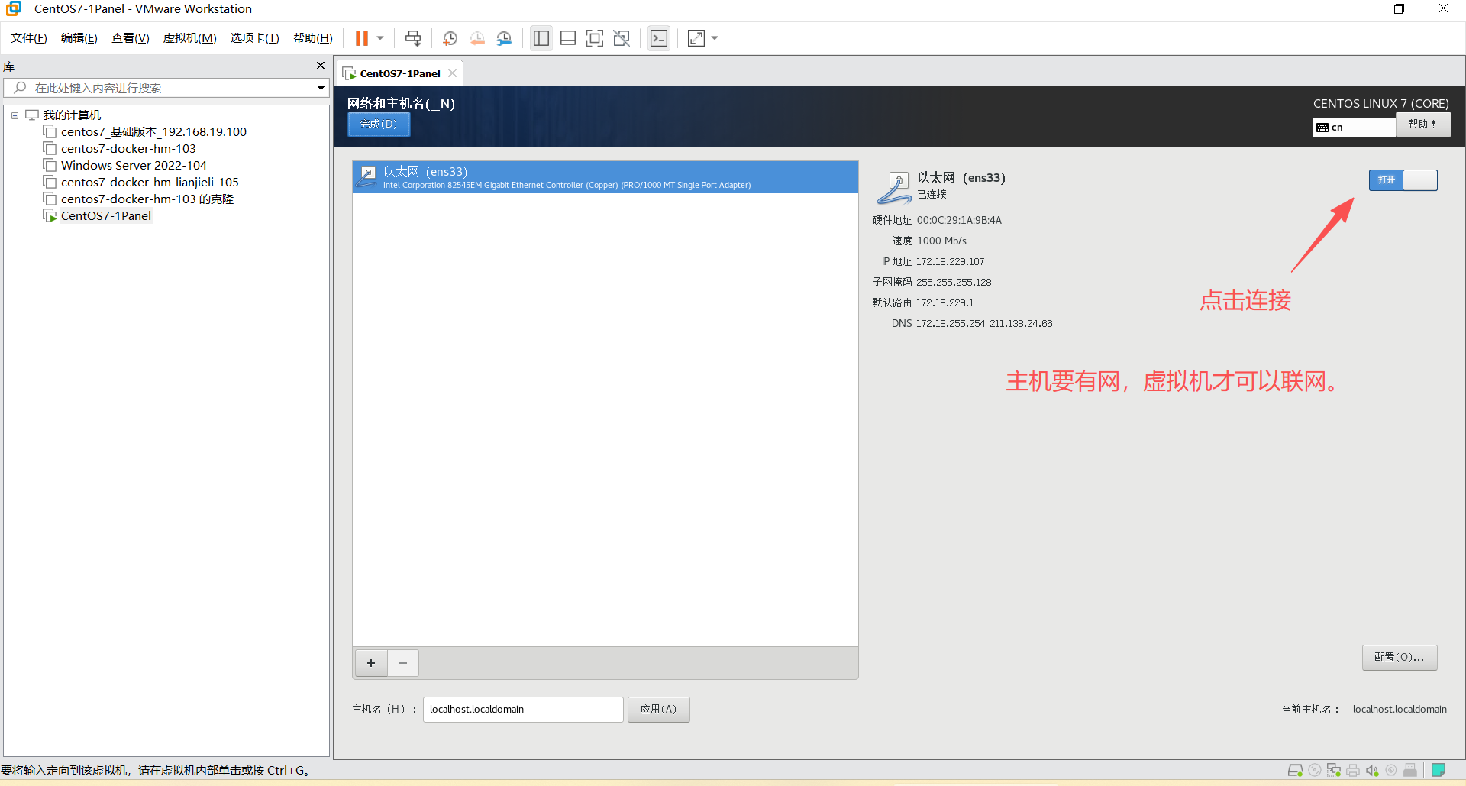Screen dimensions: 1466x786
Task: Click the sound card status icon
Action: (x=1372, y=770)
